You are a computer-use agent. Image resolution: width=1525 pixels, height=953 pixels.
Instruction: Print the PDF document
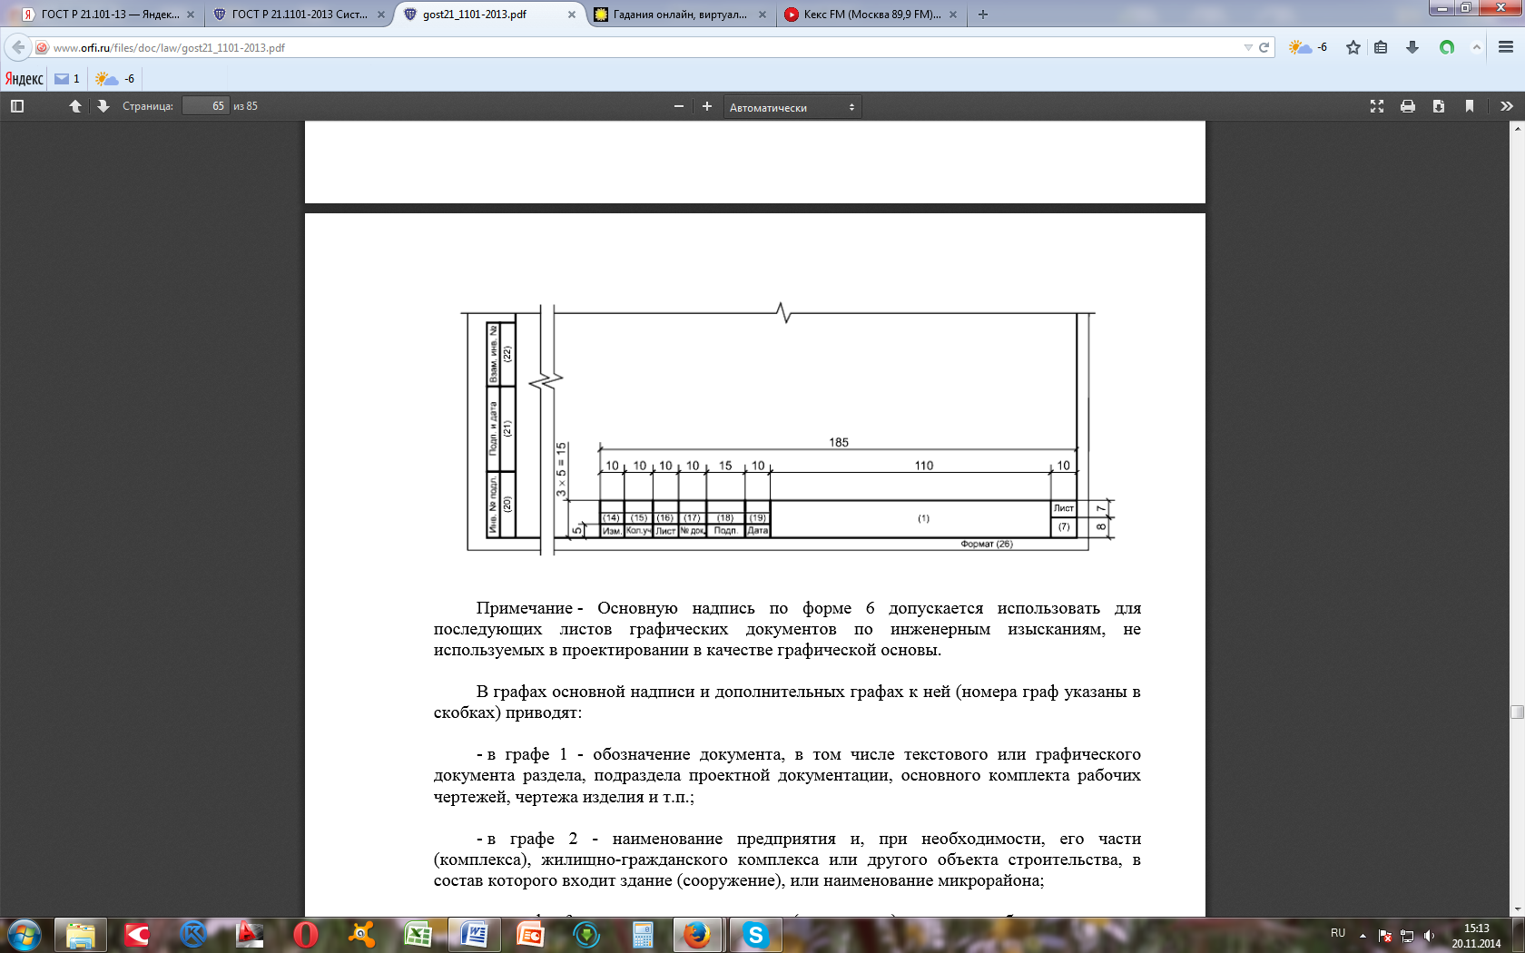click(1408, 106)
